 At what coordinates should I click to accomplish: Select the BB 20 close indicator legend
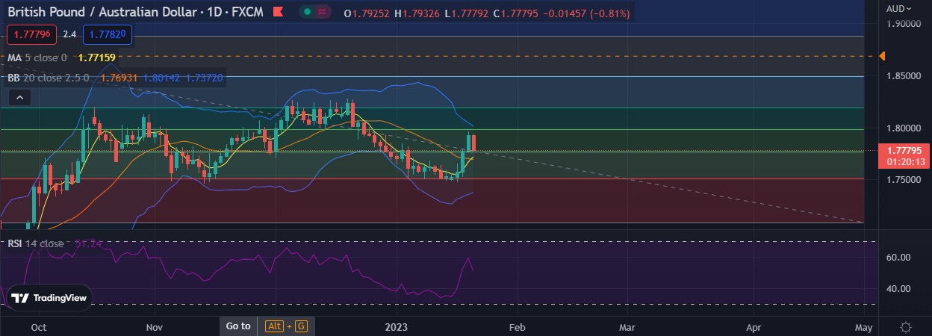48,77
